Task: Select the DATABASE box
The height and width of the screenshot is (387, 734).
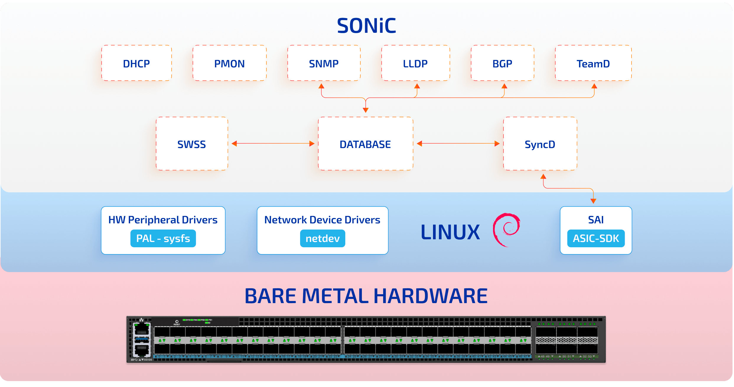Action: (366, 144)
